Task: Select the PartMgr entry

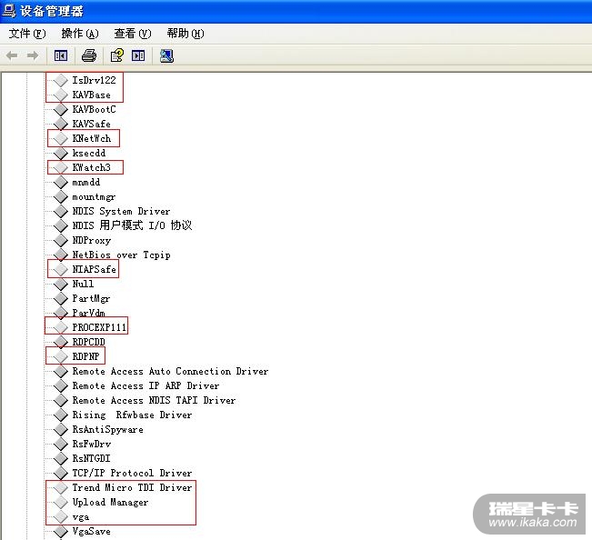Action: pos(91,298)
